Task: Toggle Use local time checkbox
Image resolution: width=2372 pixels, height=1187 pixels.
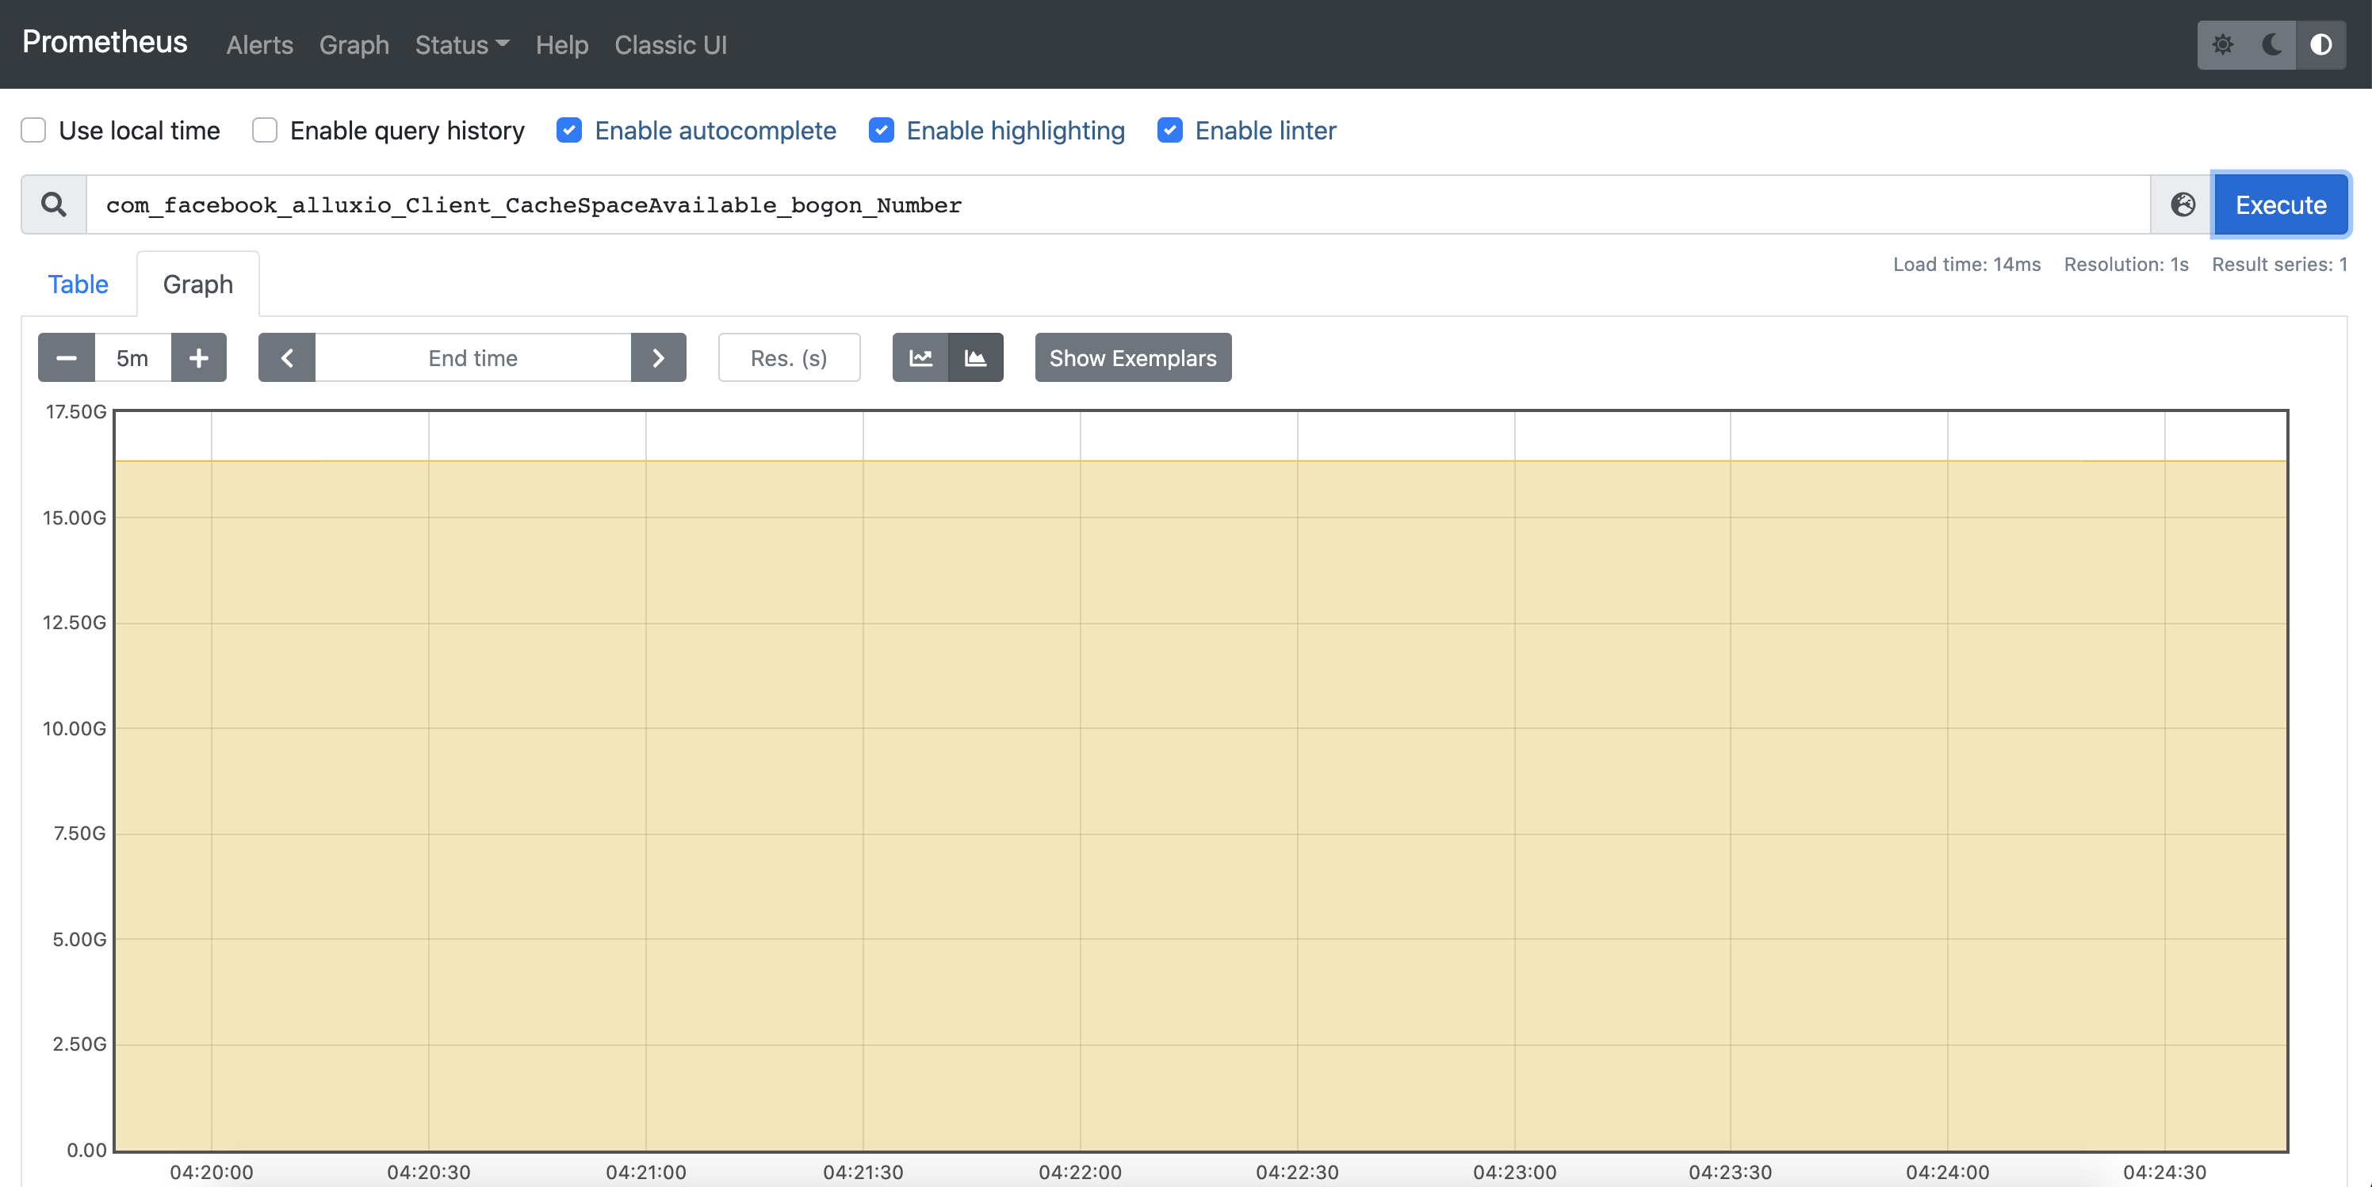Action: coord(34,131)
